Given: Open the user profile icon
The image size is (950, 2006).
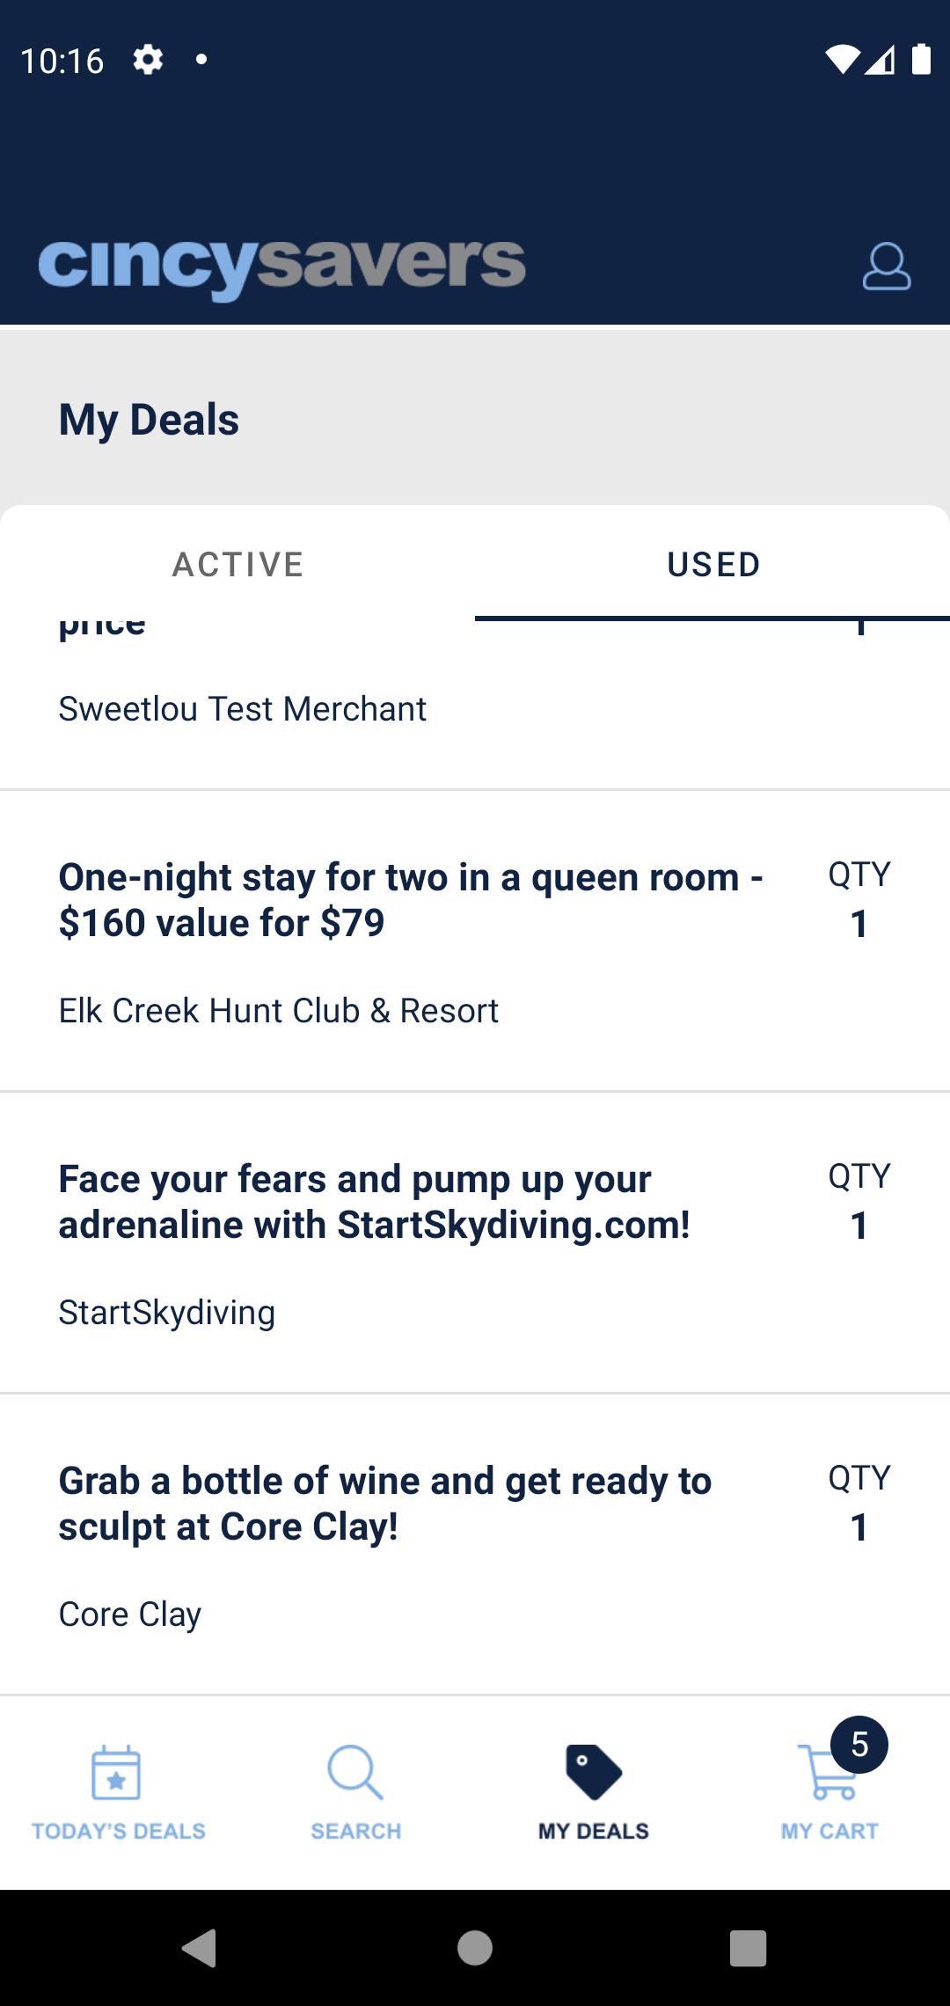Looking at the screenshot, I should (886, 266).
